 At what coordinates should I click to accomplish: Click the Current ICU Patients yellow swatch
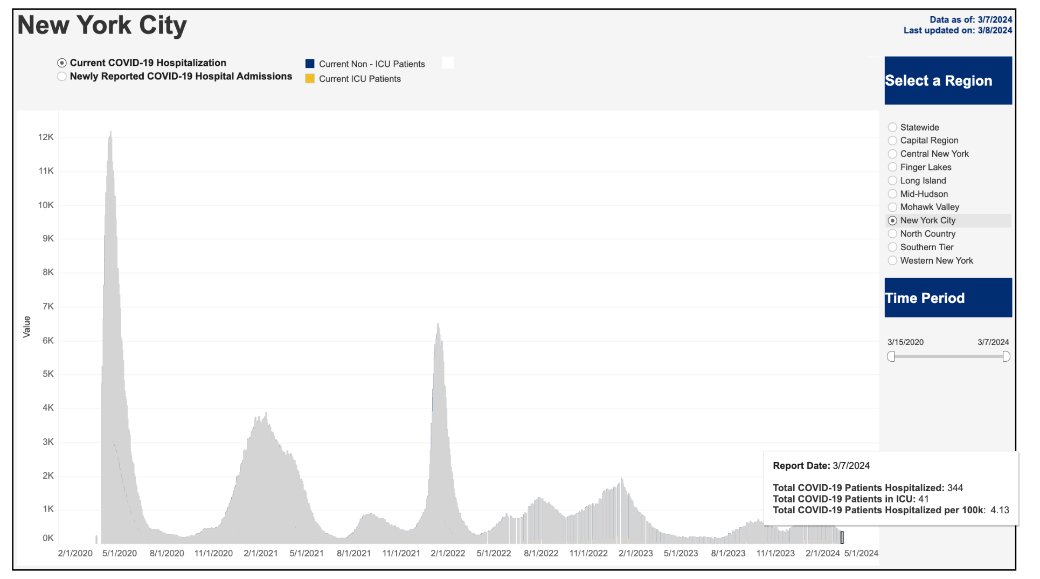310,79
